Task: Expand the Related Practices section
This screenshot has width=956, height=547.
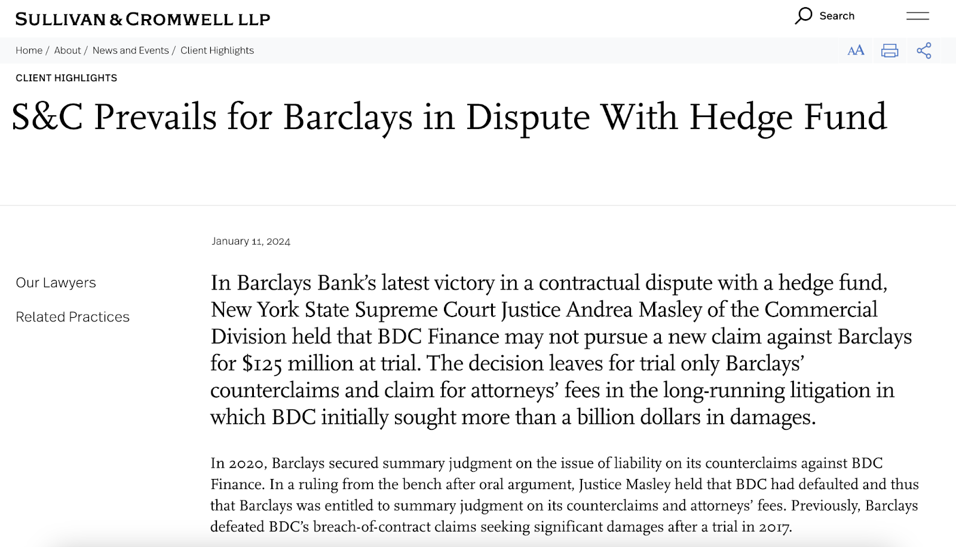Action: point(72,316)
